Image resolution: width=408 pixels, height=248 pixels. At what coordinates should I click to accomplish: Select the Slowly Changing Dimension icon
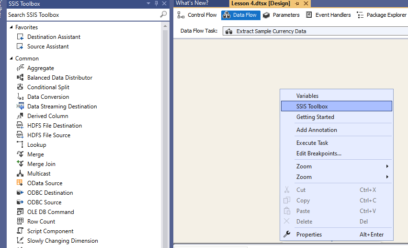tap(20, 240)
